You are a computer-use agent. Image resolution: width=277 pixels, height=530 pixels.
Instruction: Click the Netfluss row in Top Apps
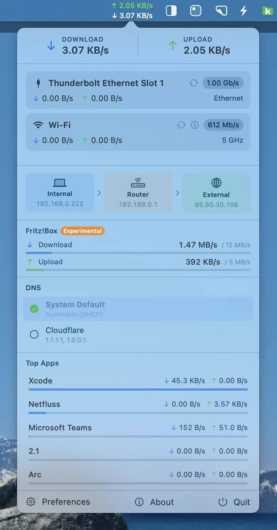(138, 407)
